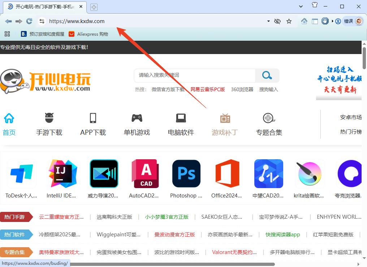Toggle bookmark star for this page
The width and height of the screenshot is (367, 267).
(x=289, y=21)
